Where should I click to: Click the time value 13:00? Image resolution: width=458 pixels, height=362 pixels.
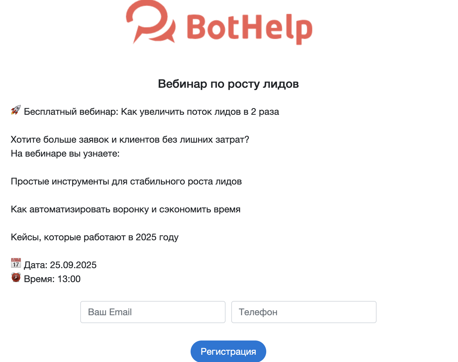coord(69,279)
